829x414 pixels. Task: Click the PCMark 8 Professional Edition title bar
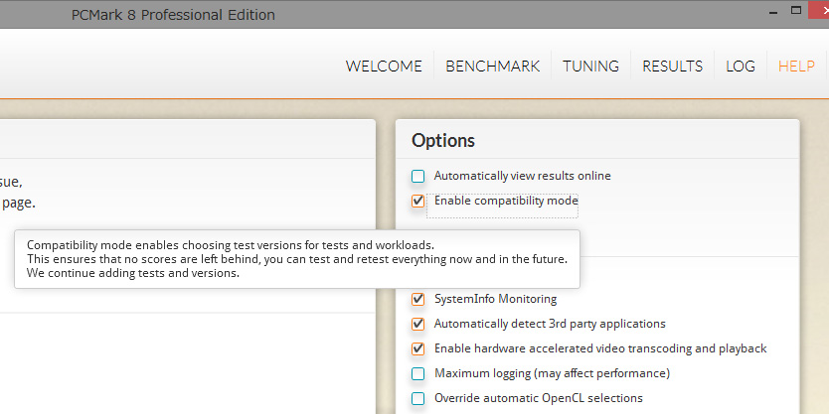[174, 15]
